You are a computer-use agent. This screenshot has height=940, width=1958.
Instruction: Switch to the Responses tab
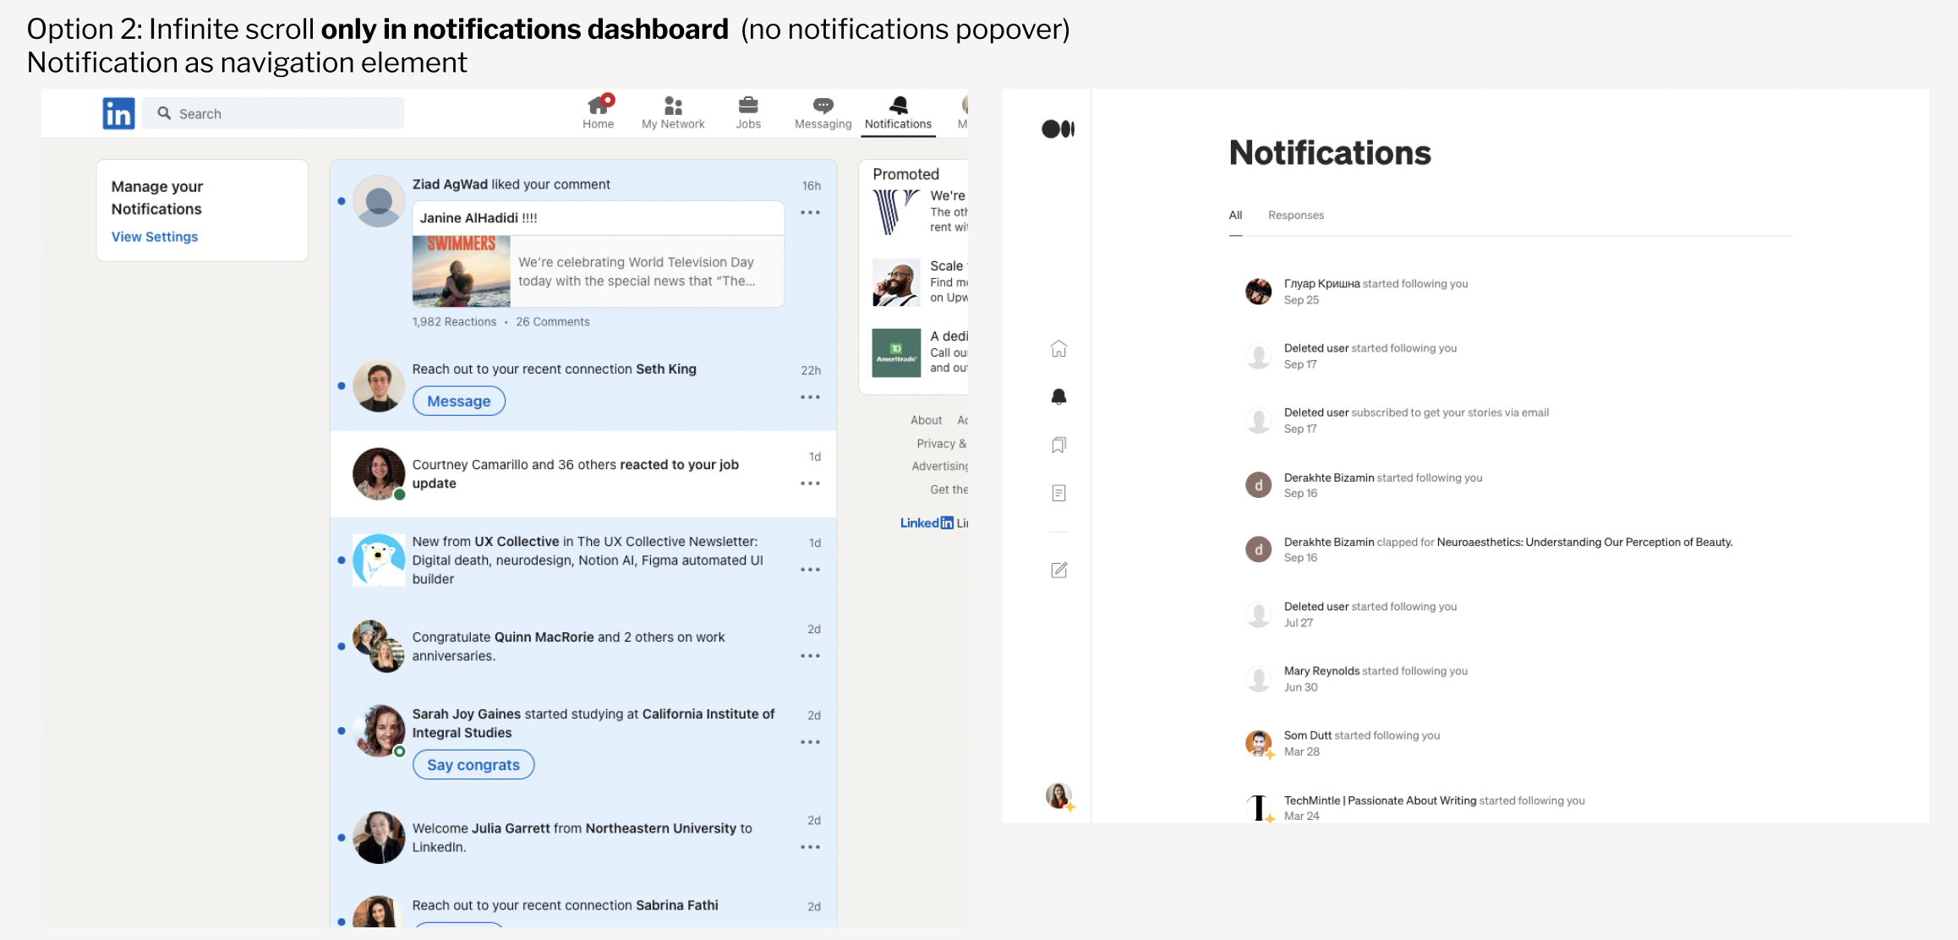(1295, 216)
